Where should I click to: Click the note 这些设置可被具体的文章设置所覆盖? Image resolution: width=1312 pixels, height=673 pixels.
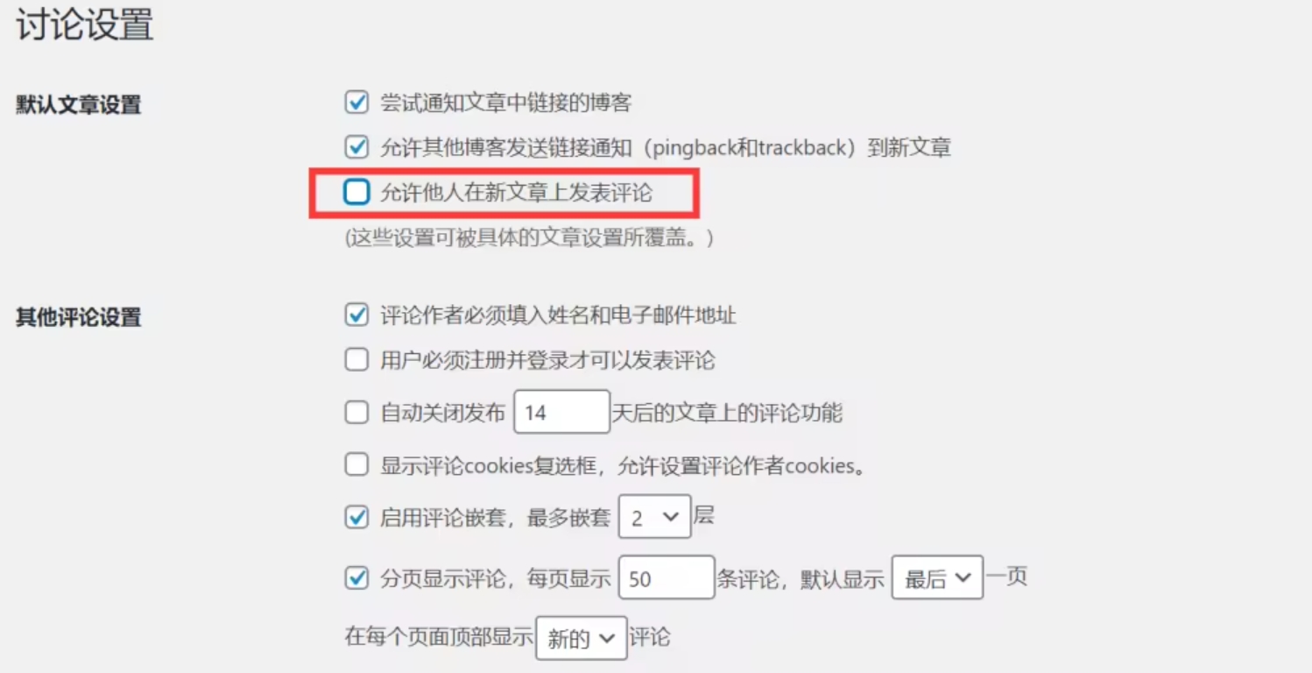[x=530, y=237]
